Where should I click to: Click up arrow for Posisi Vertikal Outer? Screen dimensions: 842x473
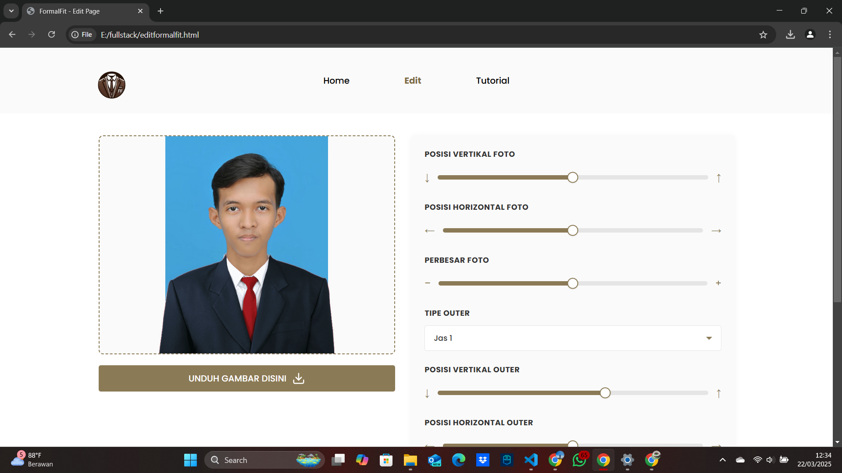718,393
